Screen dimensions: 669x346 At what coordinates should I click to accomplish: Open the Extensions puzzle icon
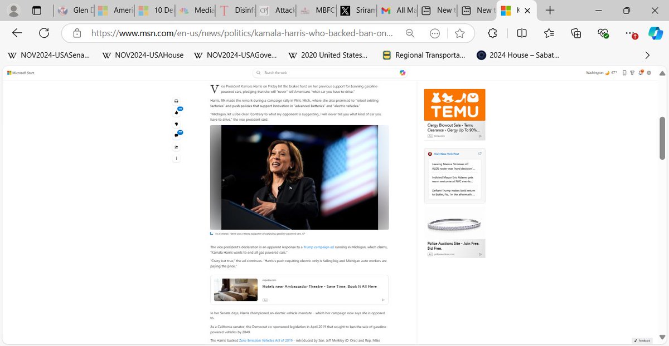pyautogui.click(x=492, y=33)
